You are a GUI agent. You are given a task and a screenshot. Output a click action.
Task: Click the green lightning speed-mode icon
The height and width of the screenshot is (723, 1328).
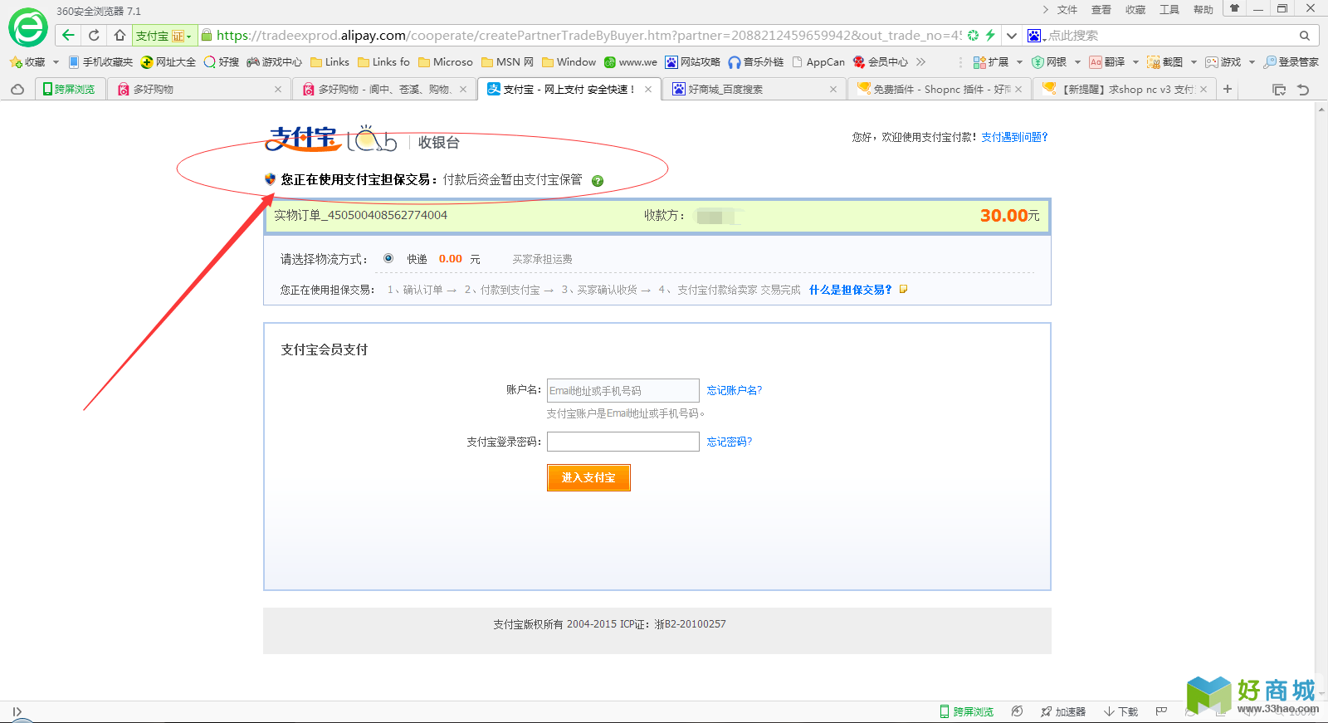pyautogui.click(x=989, y=35)
